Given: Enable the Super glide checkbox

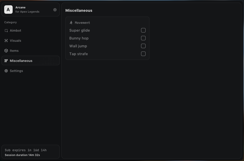Looking at the screenshot, I should [143, 30].
